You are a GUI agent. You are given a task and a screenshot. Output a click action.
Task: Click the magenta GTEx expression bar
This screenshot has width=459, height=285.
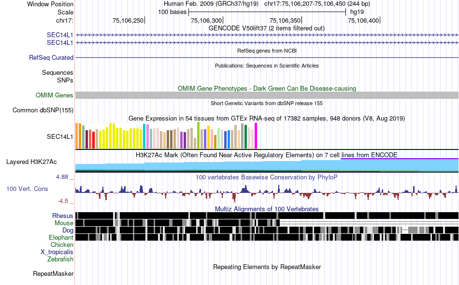coord(256,136)
